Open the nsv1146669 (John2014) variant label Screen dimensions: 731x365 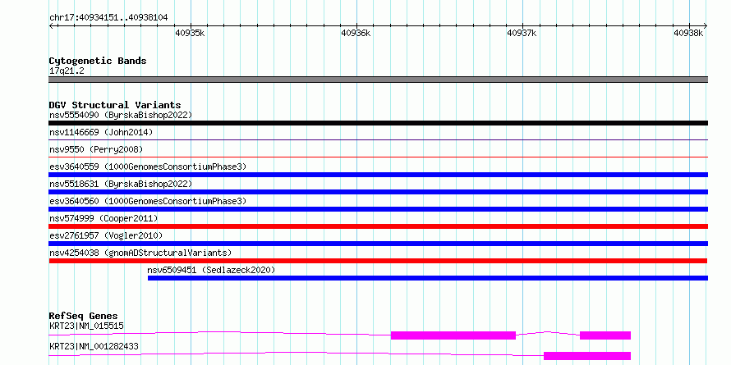click(x=101, y=132)
